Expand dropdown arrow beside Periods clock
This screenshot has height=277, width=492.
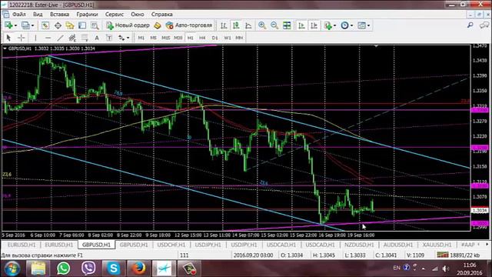click(351, 25)
